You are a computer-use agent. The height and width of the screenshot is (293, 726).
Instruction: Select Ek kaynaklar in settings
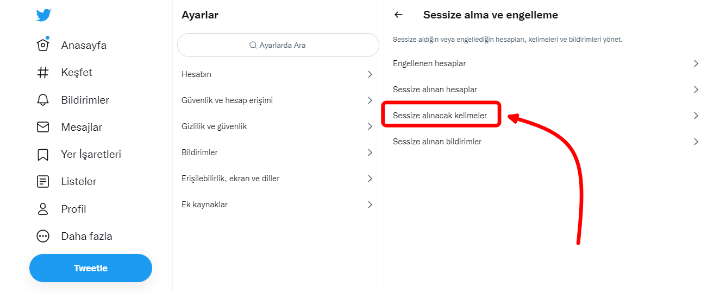click(x=204, y=205)
